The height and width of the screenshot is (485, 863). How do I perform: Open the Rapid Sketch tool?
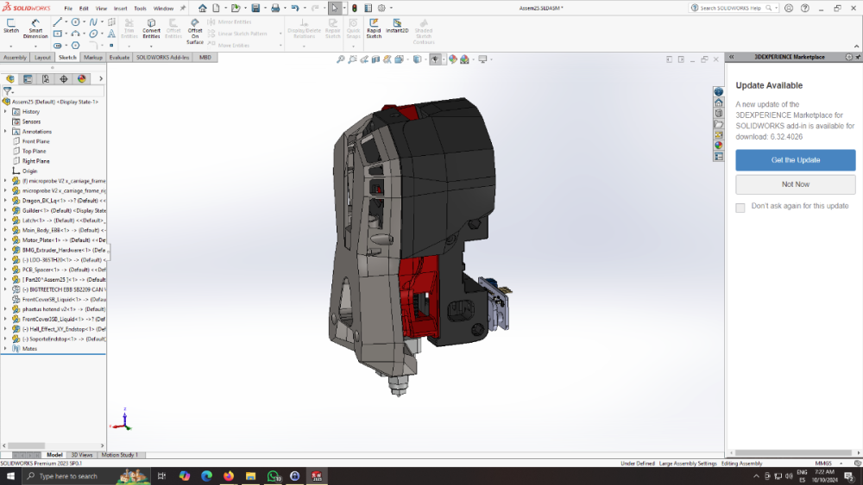click(x=374, y=28)
